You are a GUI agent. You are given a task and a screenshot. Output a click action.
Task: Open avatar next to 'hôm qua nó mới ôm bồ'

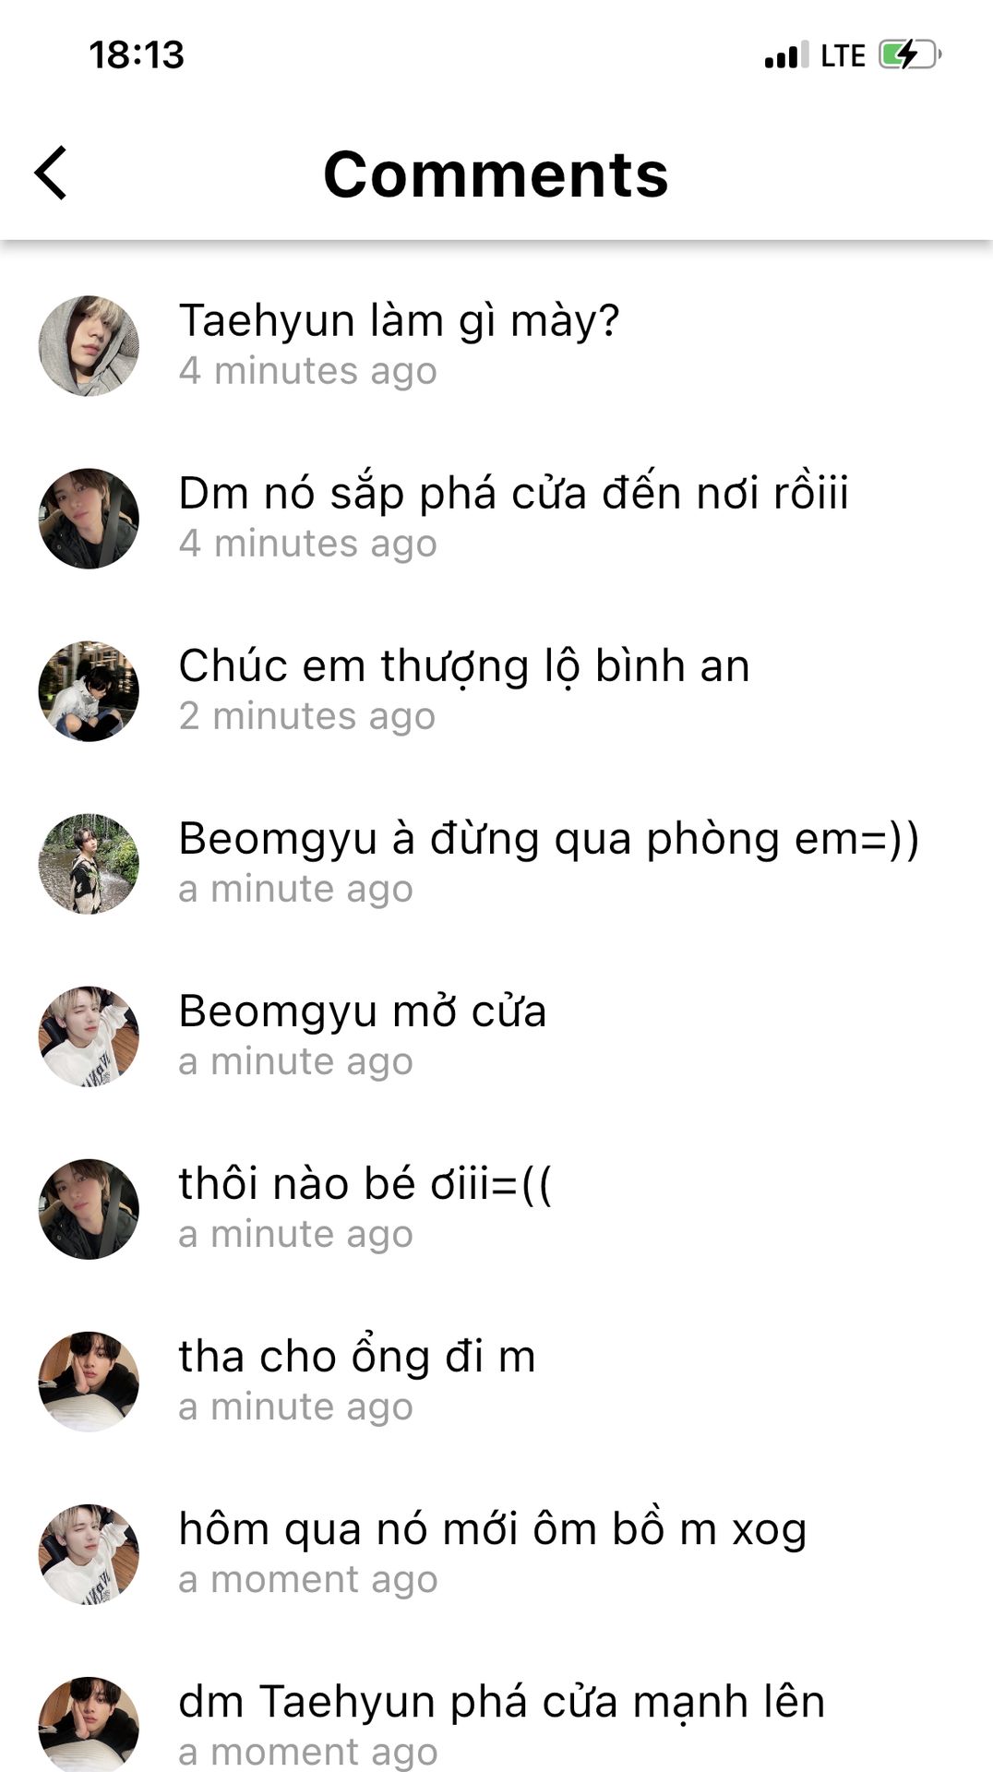(x=89, y=1553)
